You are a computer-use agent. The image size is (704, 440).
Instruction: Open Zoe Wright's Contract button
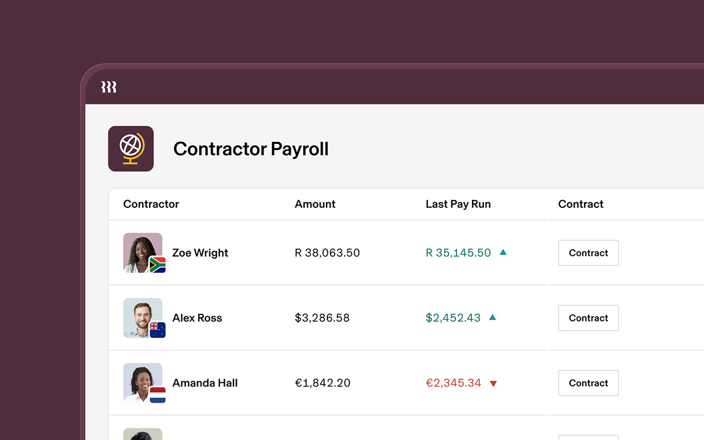[x=588, y=253]
